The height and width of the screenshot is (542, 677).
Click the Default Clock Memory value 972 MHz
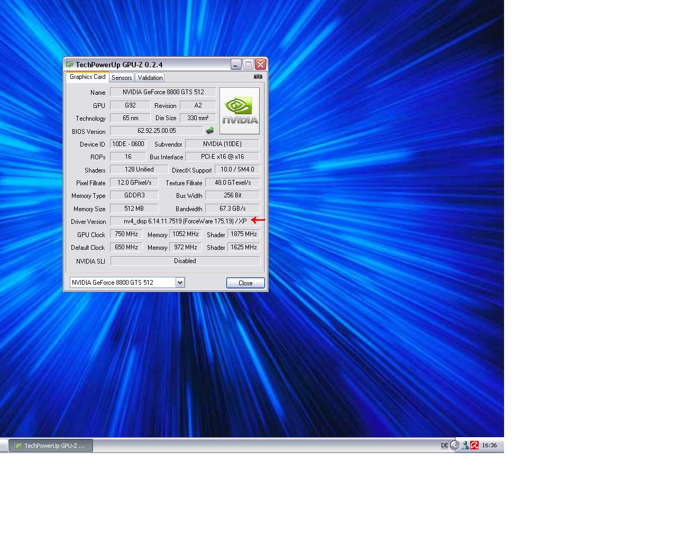coord(186,247)
